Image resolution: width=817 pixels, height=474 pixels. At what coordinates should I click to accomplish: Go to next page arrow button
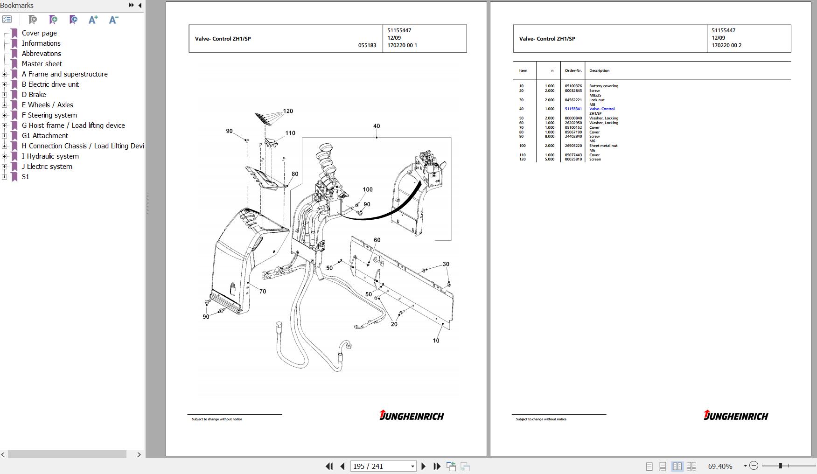pos(423,466)
